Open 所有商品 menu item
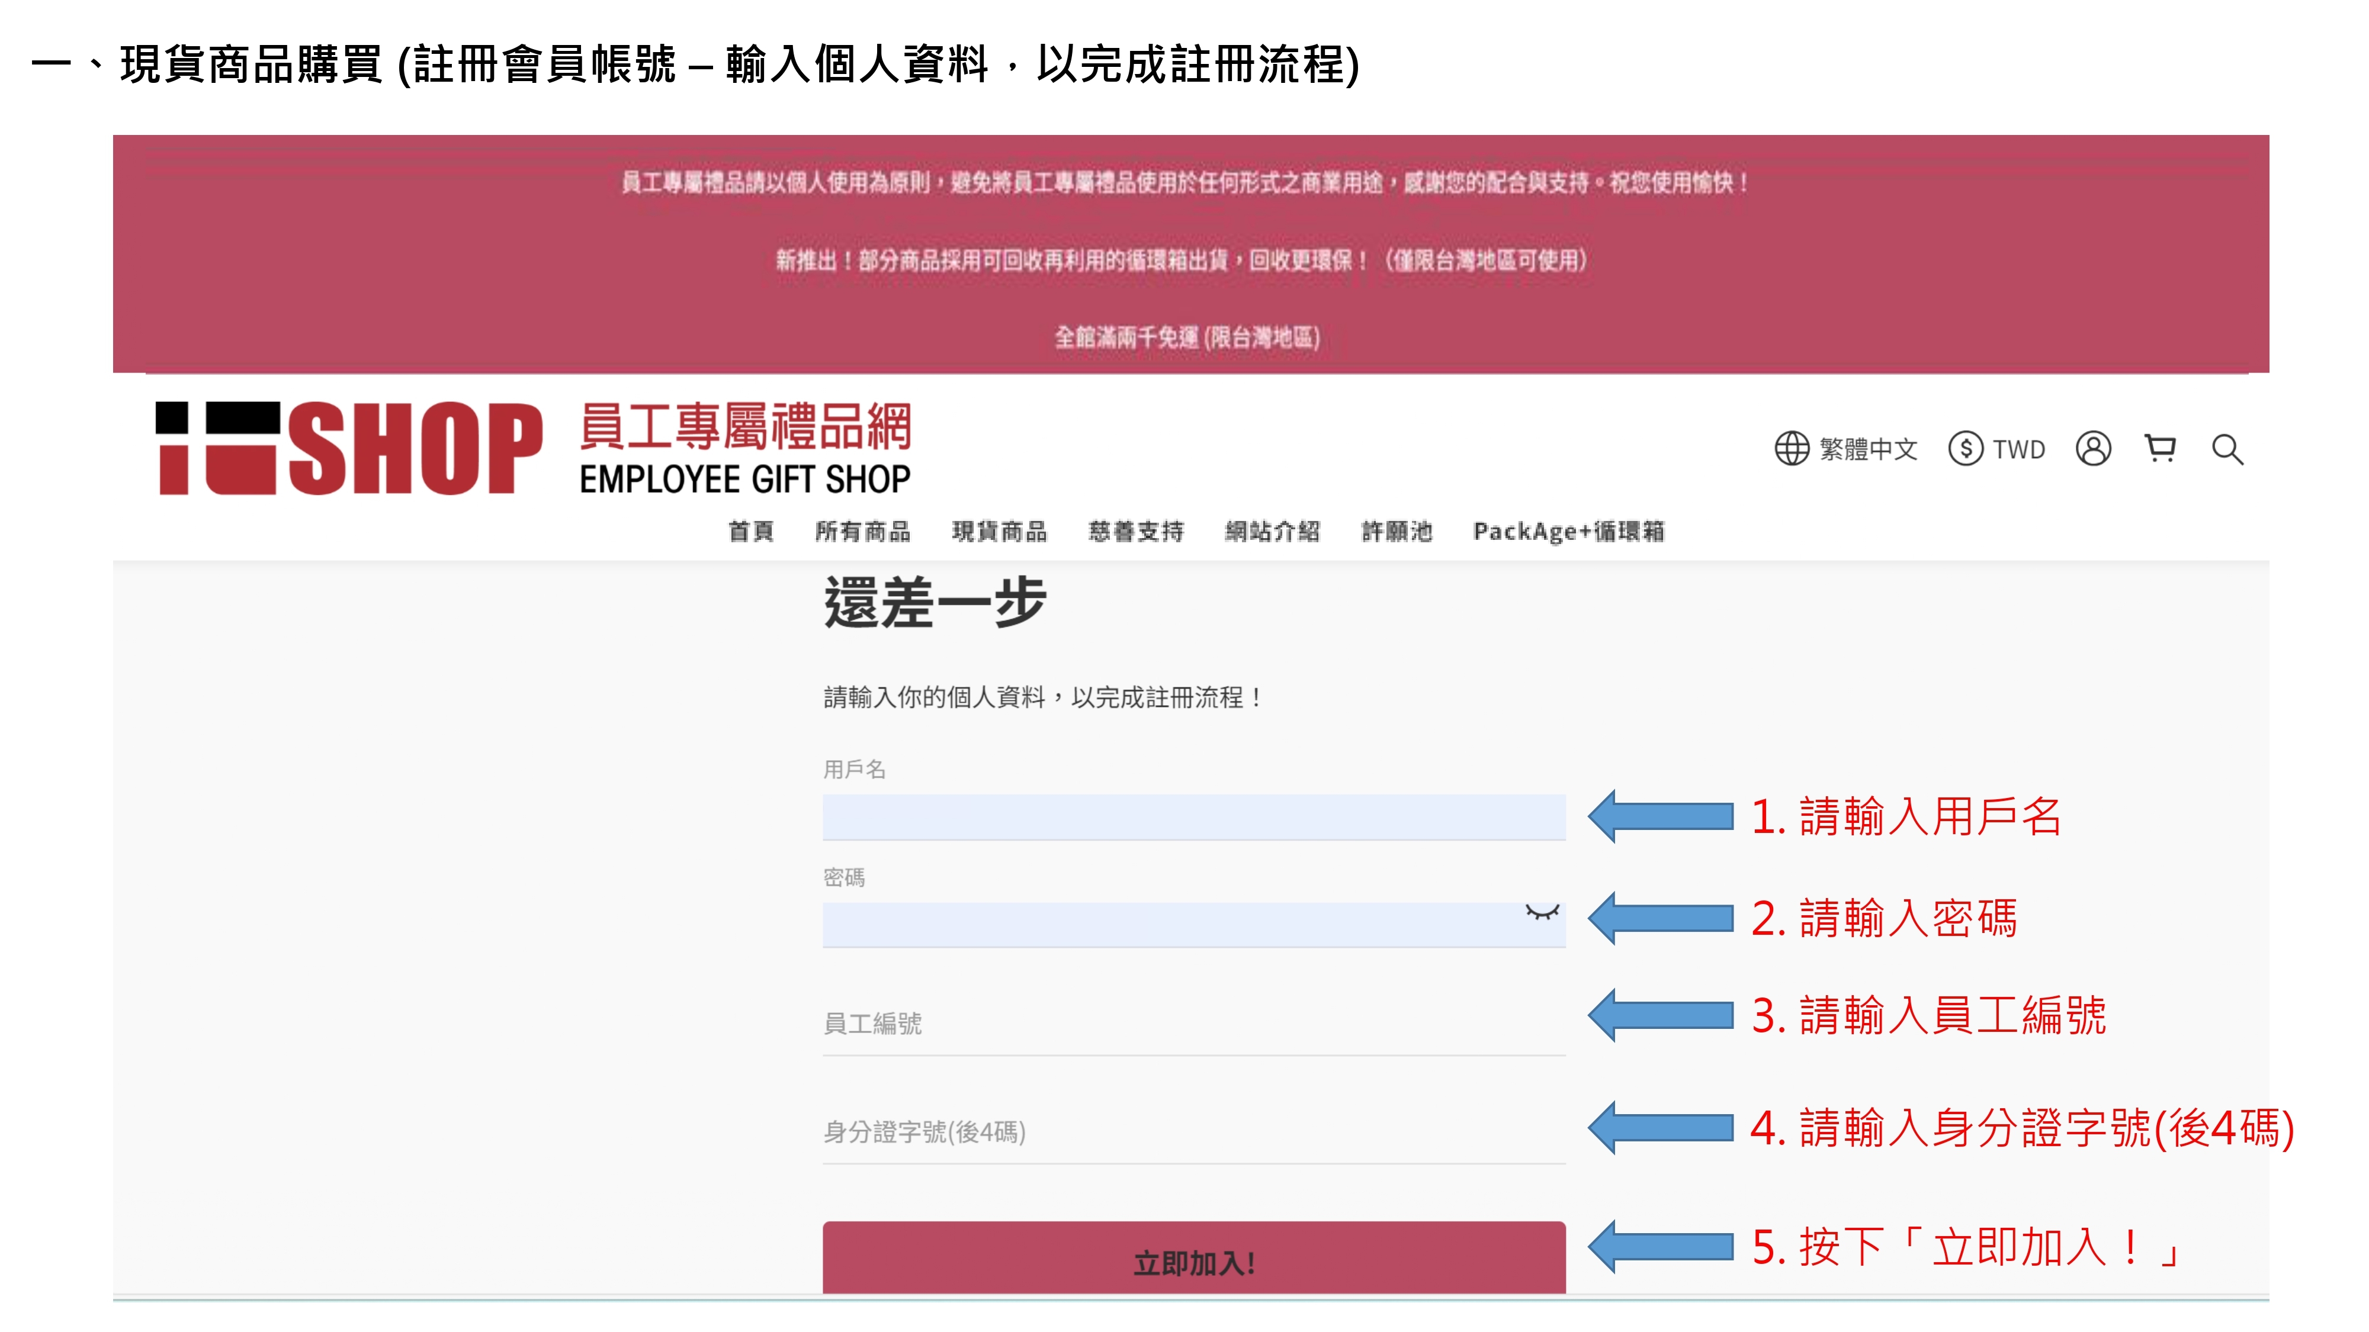 coord(863,532)
